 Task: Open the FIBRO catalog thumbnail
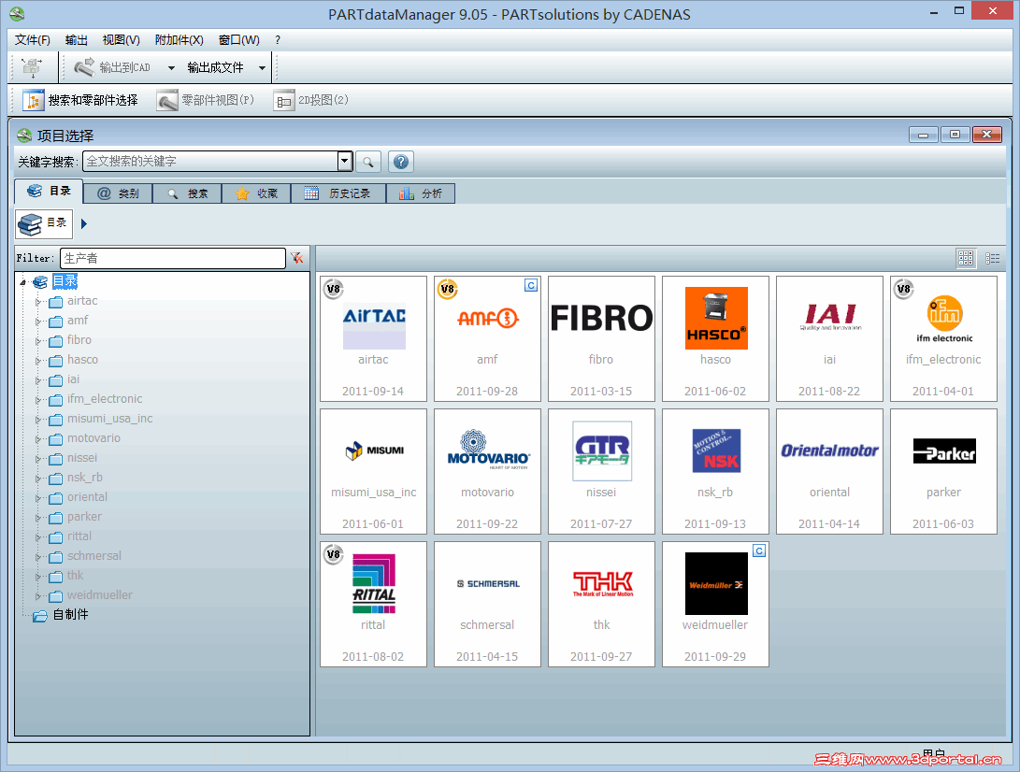point(601,339)
